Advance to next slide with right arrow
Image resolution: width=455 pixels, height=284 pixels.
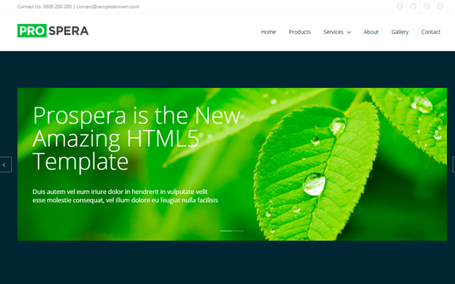(453, 165)
